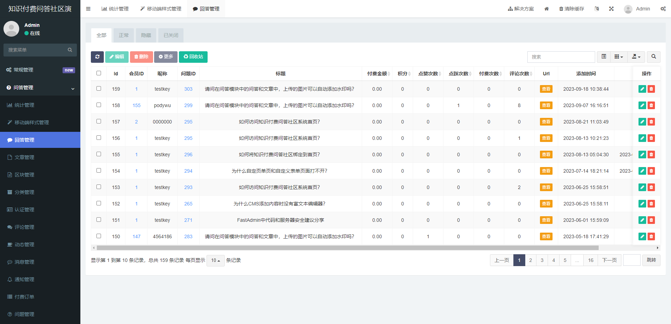Enter fullscreen using the expand icon
Screen dimensions: 671x324
tap(611, 9)
